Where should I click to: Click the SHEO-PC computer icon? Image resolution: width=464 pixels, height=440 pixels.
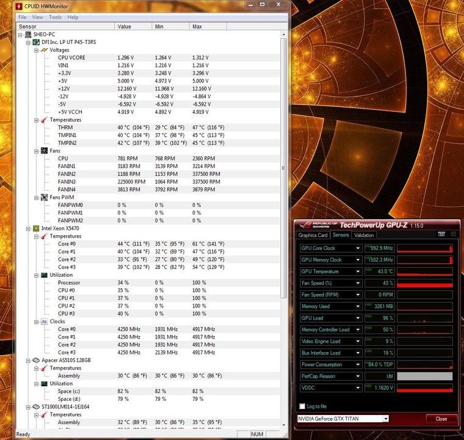(x=28, y=35)
